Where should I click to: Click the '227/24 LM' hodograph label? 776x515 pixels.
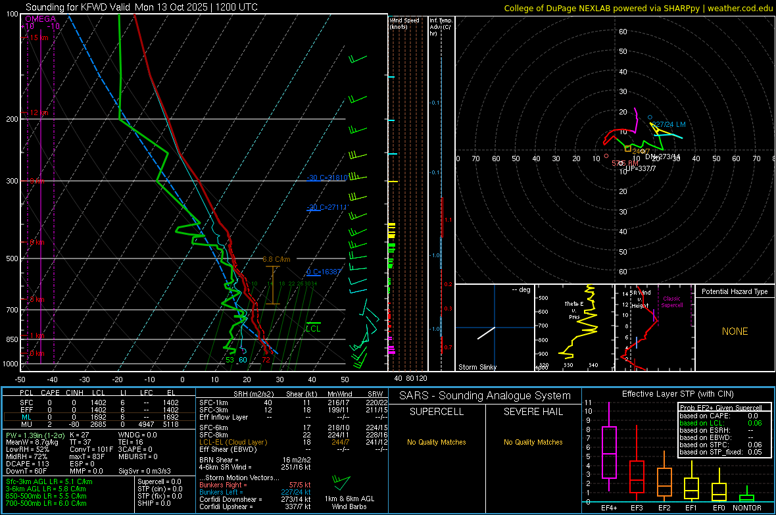[669, 125]
